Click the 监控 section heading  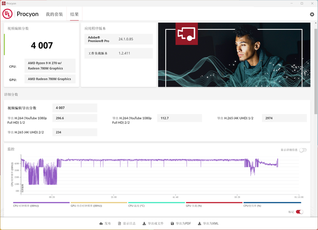click(x=11, y=149)
